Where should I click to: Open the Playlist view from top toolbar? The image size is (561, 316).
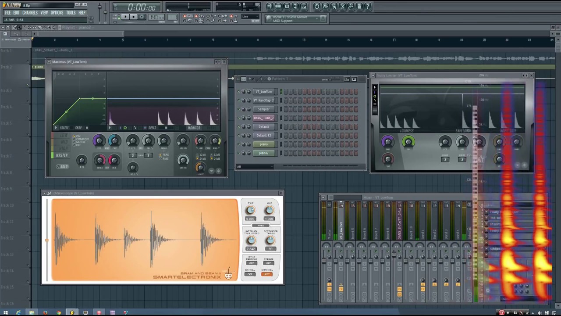[270, 6]
